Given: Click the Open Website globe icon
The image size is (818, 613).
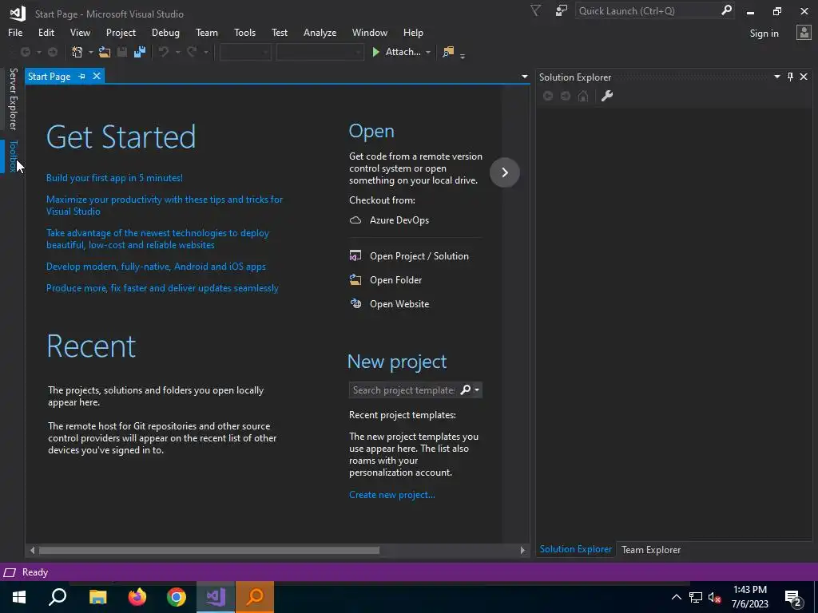Looking at the screenshot, I should coord(355,304).
